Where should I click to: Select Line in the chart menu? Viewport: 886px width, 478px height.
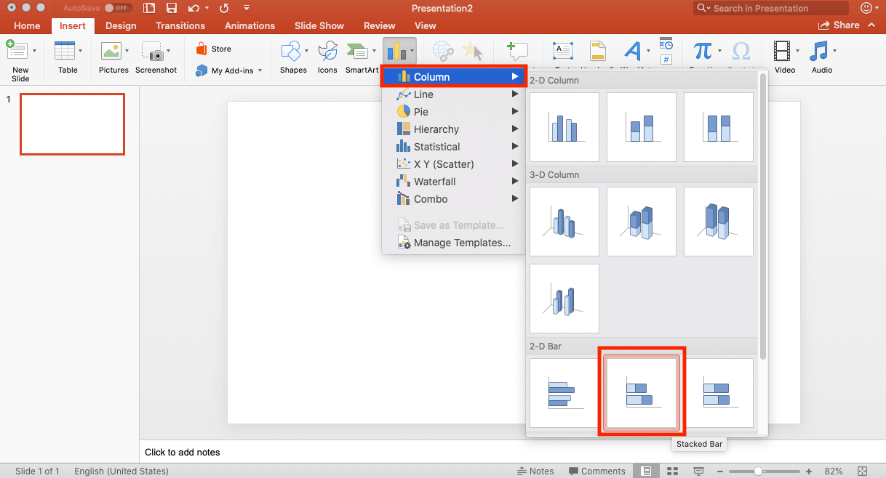tap(452, 94)
